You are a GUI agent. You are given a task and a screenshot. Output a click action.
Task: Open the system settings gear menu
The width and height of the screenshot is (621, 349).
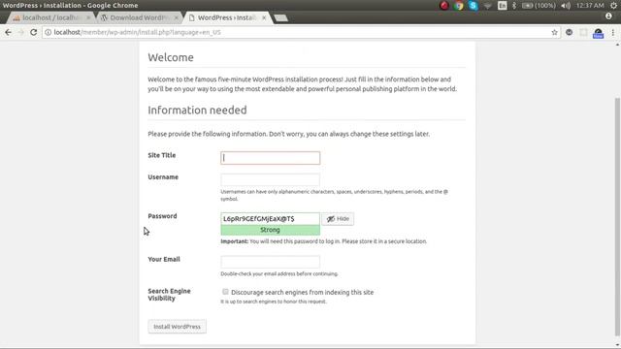[x=613, y=6]
